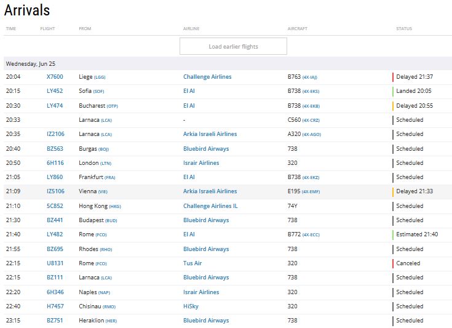Open flight 5C852 link
Screen dimensions: 452x328
(55, 206)
